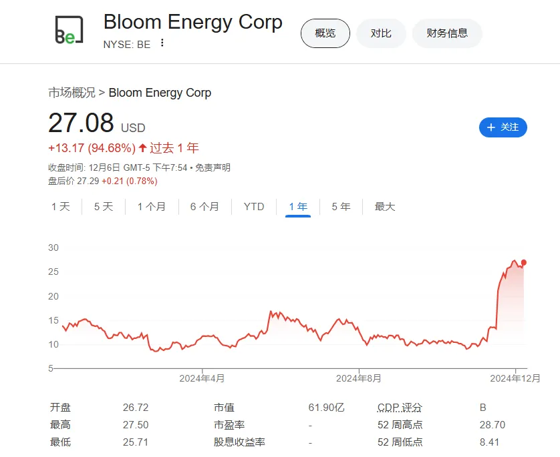
Task: Switch to the 对比 tab
Action: point(381,33)
